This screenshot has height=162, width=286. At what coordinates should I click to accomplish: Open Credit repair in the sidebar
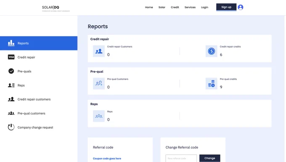(x=39, y=57)
